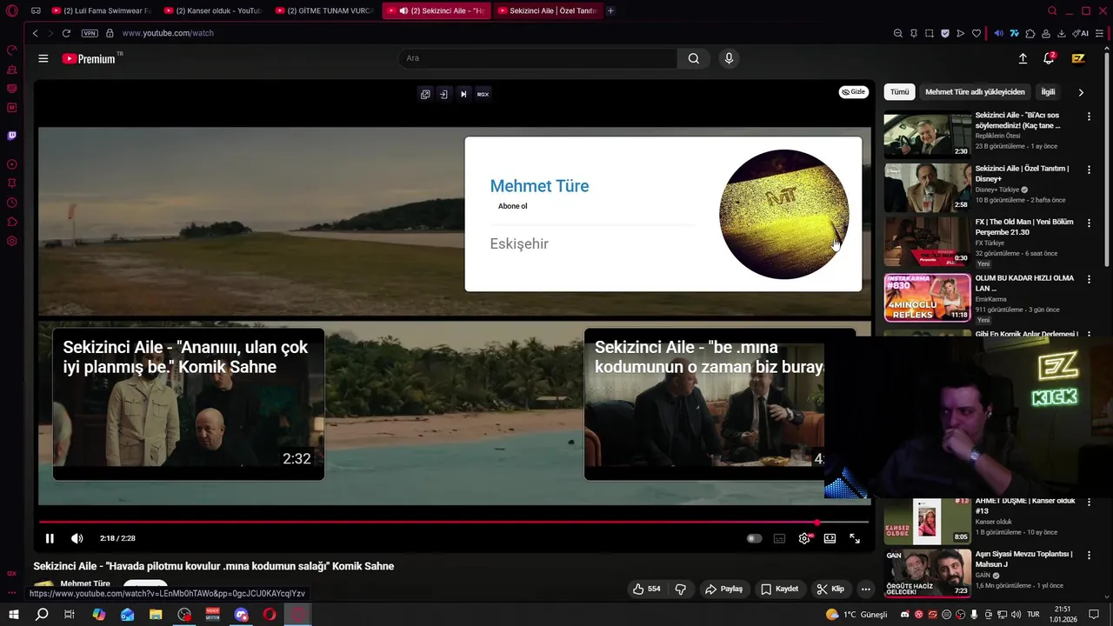Image resolution: width=1113 pixels, height=626 pixels.
Task: Click Mehmet Türe round channel avatar
Action: (x=783, y=214)
